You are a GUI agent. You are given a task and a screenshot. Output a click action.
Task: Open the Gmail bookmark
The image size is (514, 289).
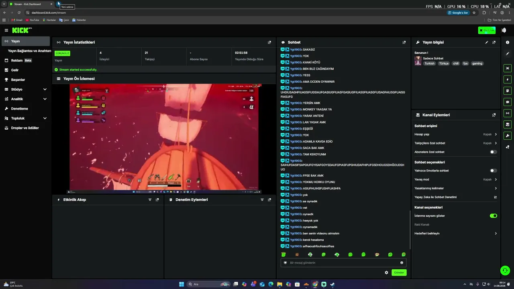coord(17,20)
